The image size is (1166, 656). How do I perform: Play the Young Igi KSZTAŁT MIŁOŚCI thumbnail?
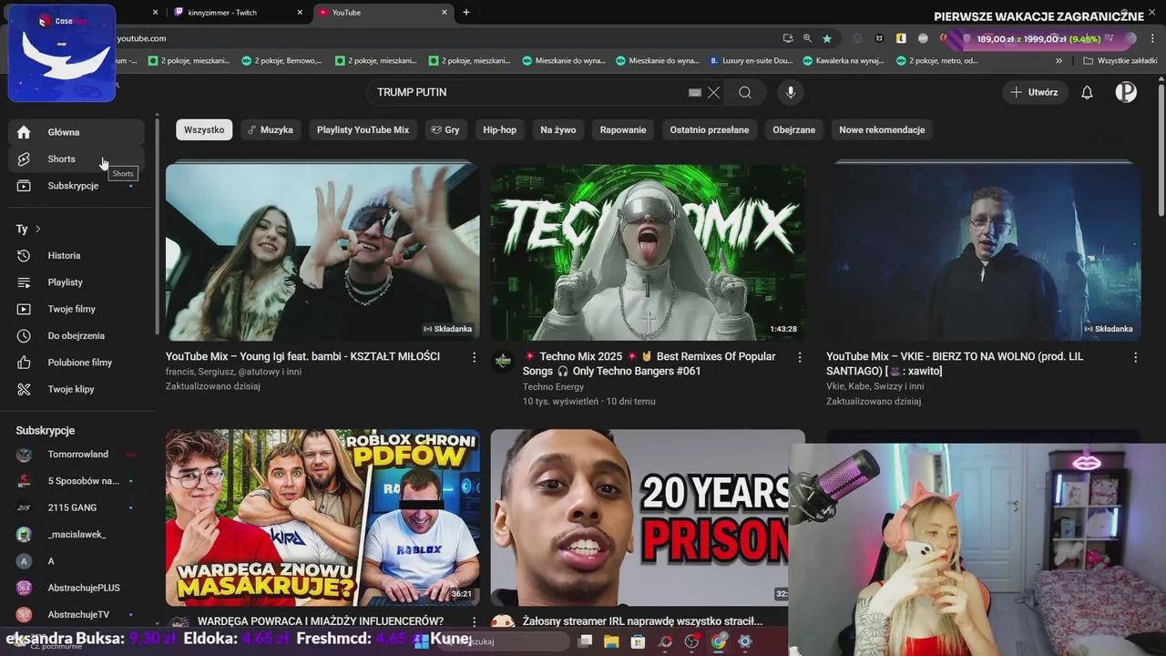coord(322,252)
